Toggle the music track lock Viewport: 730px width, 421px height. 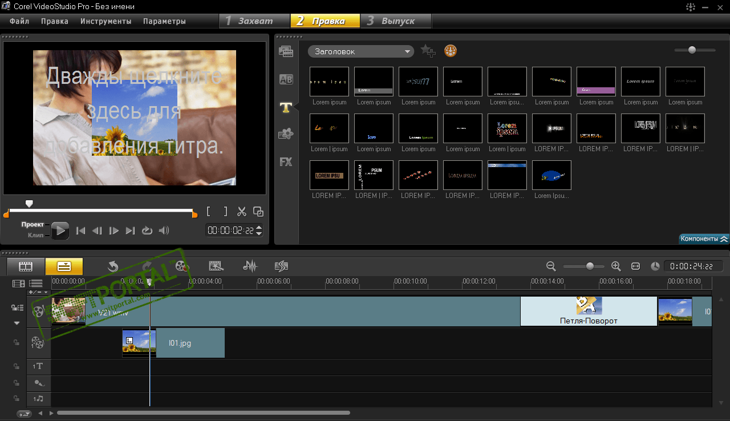pyautogui.click(x=17, y=399)
